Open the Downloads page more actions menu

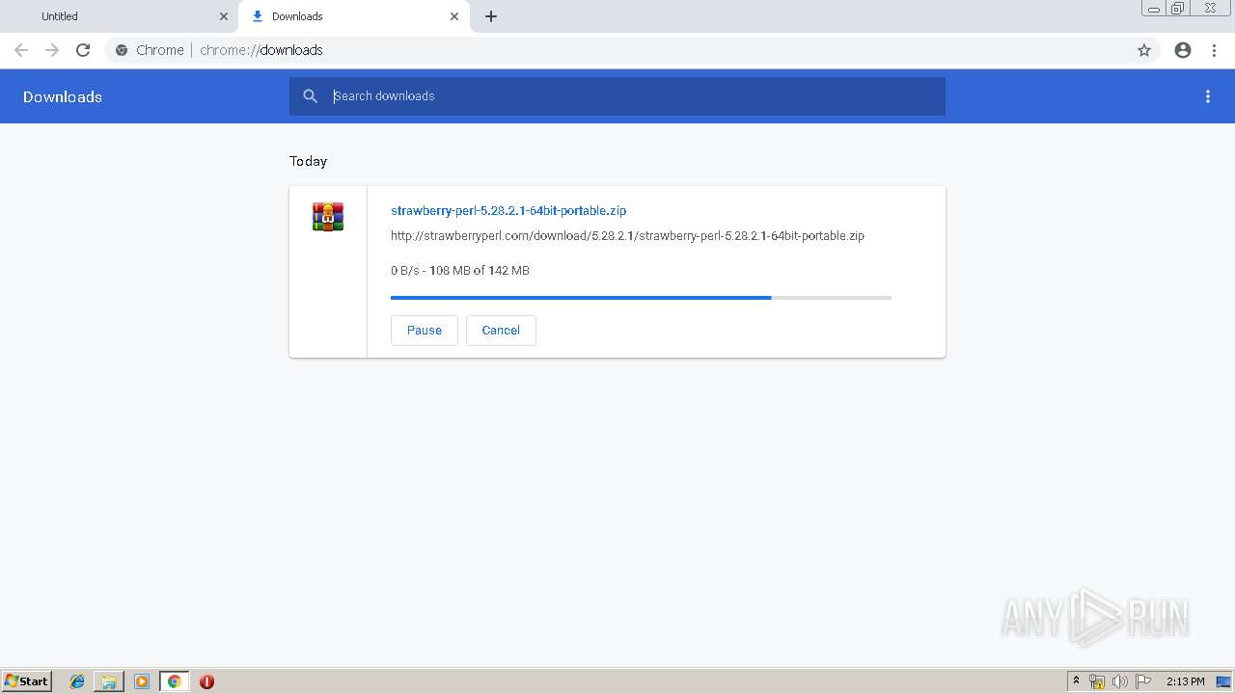pyautogui.click(x=1208, y=96)
